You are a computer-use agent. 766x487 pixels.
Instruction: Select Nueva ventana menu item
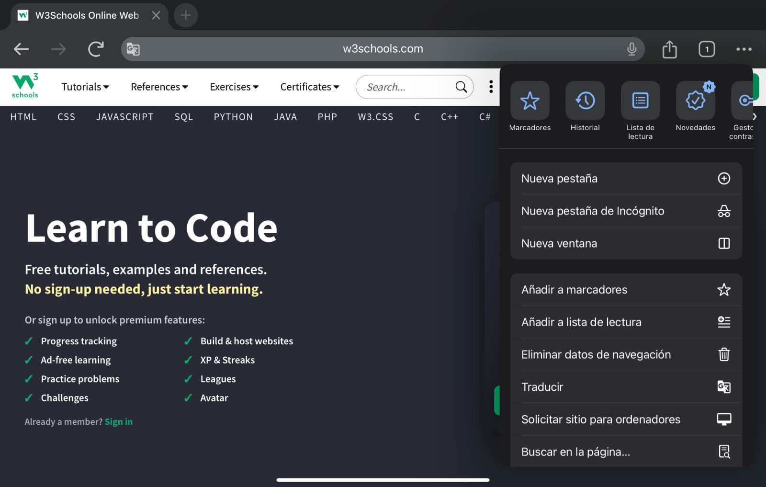point(626,243)
